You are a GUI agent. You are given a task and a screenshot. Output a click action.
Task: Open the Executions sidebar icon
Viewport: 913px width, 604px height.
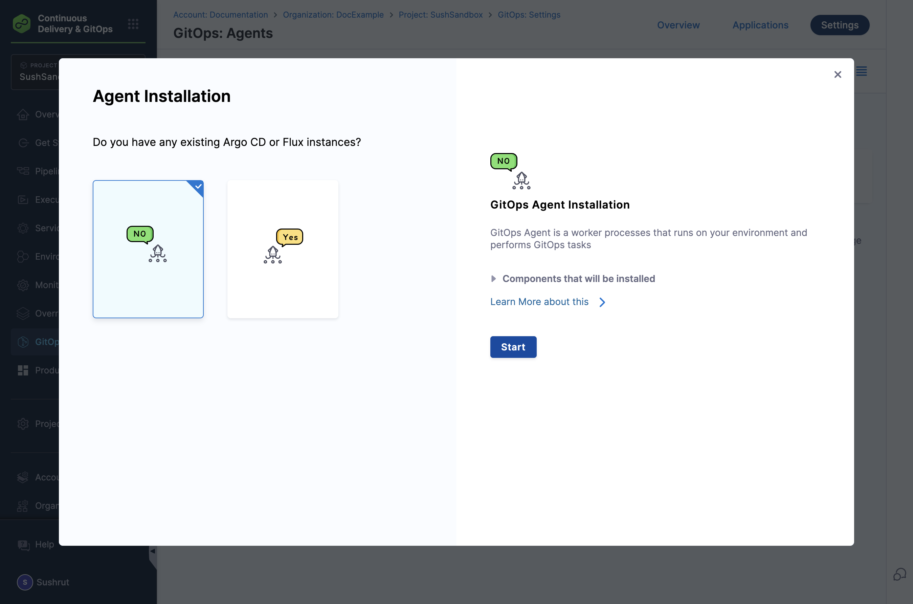(x=23, y=199)
